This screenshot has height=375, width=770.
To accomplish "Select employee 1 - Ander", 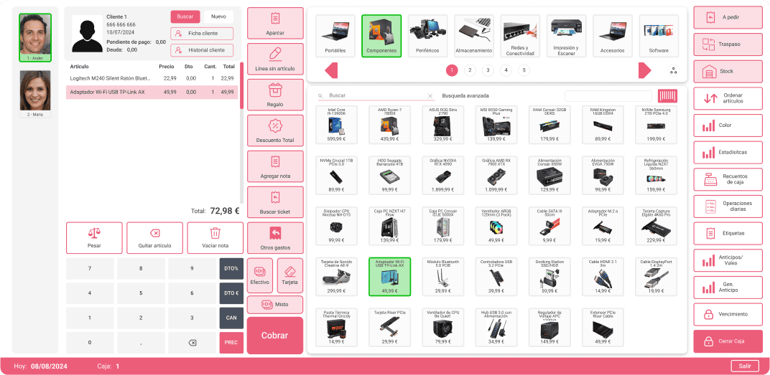I will point(35,37).
